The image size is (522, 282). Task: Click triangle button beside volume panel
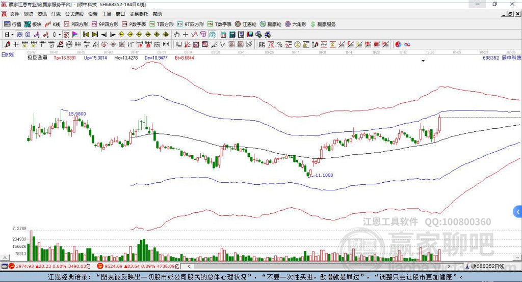pyautogui.click(x=5, y=258)
